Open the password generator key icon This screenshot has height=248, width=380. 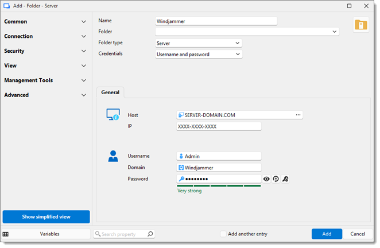[x=285, y=179]
